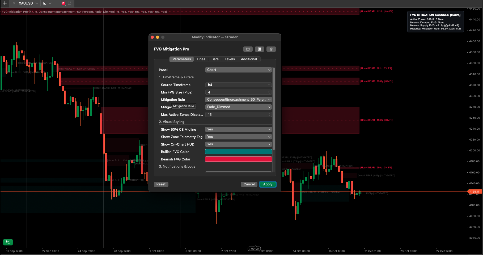Click the '1. Timeframe & Filters' section header
This screenshot has height=255, width=483.
tap(176, 77)
